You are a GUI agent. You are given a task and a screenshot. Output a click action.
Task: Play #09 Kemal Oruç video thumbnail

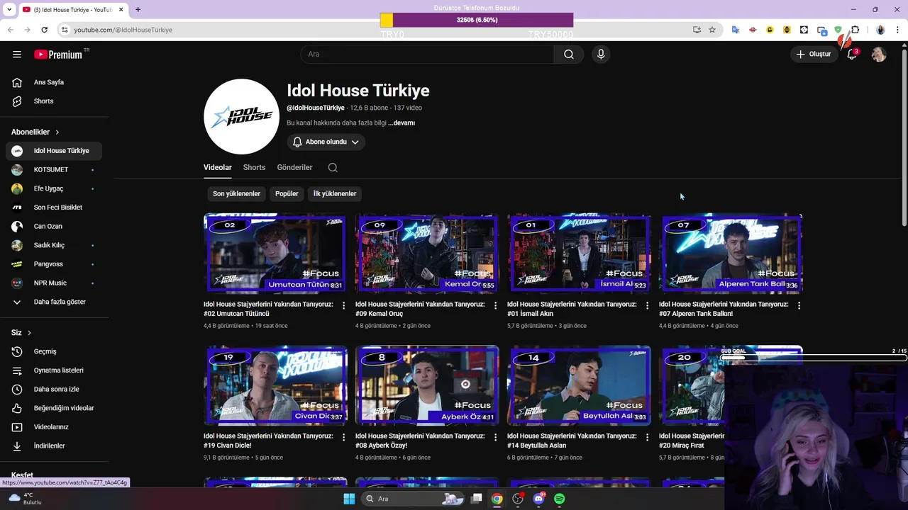(x=426, y=253)
